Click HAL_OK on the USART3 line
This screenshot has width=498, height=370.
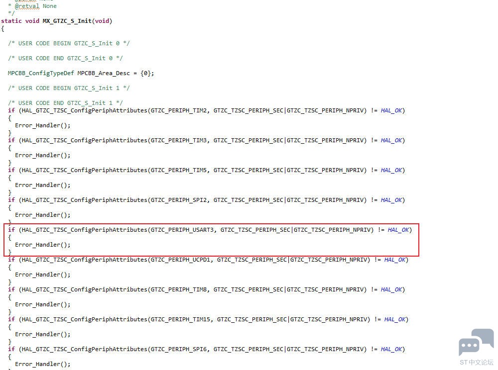tap(398, 230)
